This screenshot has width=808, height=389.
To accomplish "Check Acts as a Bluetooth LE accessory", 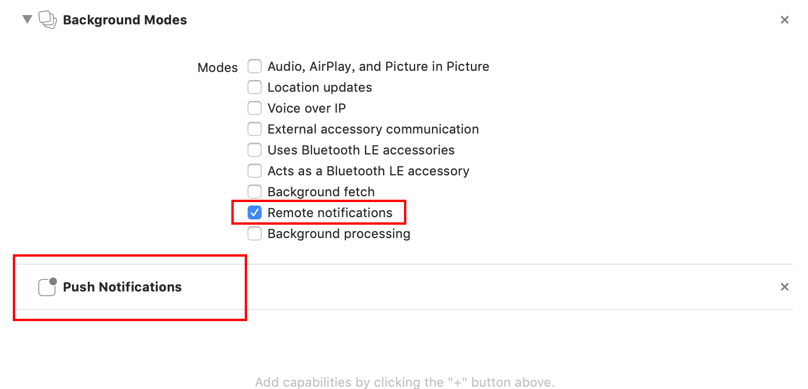I will coord(255,171).
